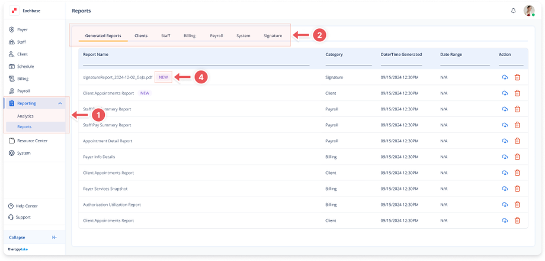Screen dimensions: 545x261
Task: Switch to the Signature tab
Action: coord(273,35)
